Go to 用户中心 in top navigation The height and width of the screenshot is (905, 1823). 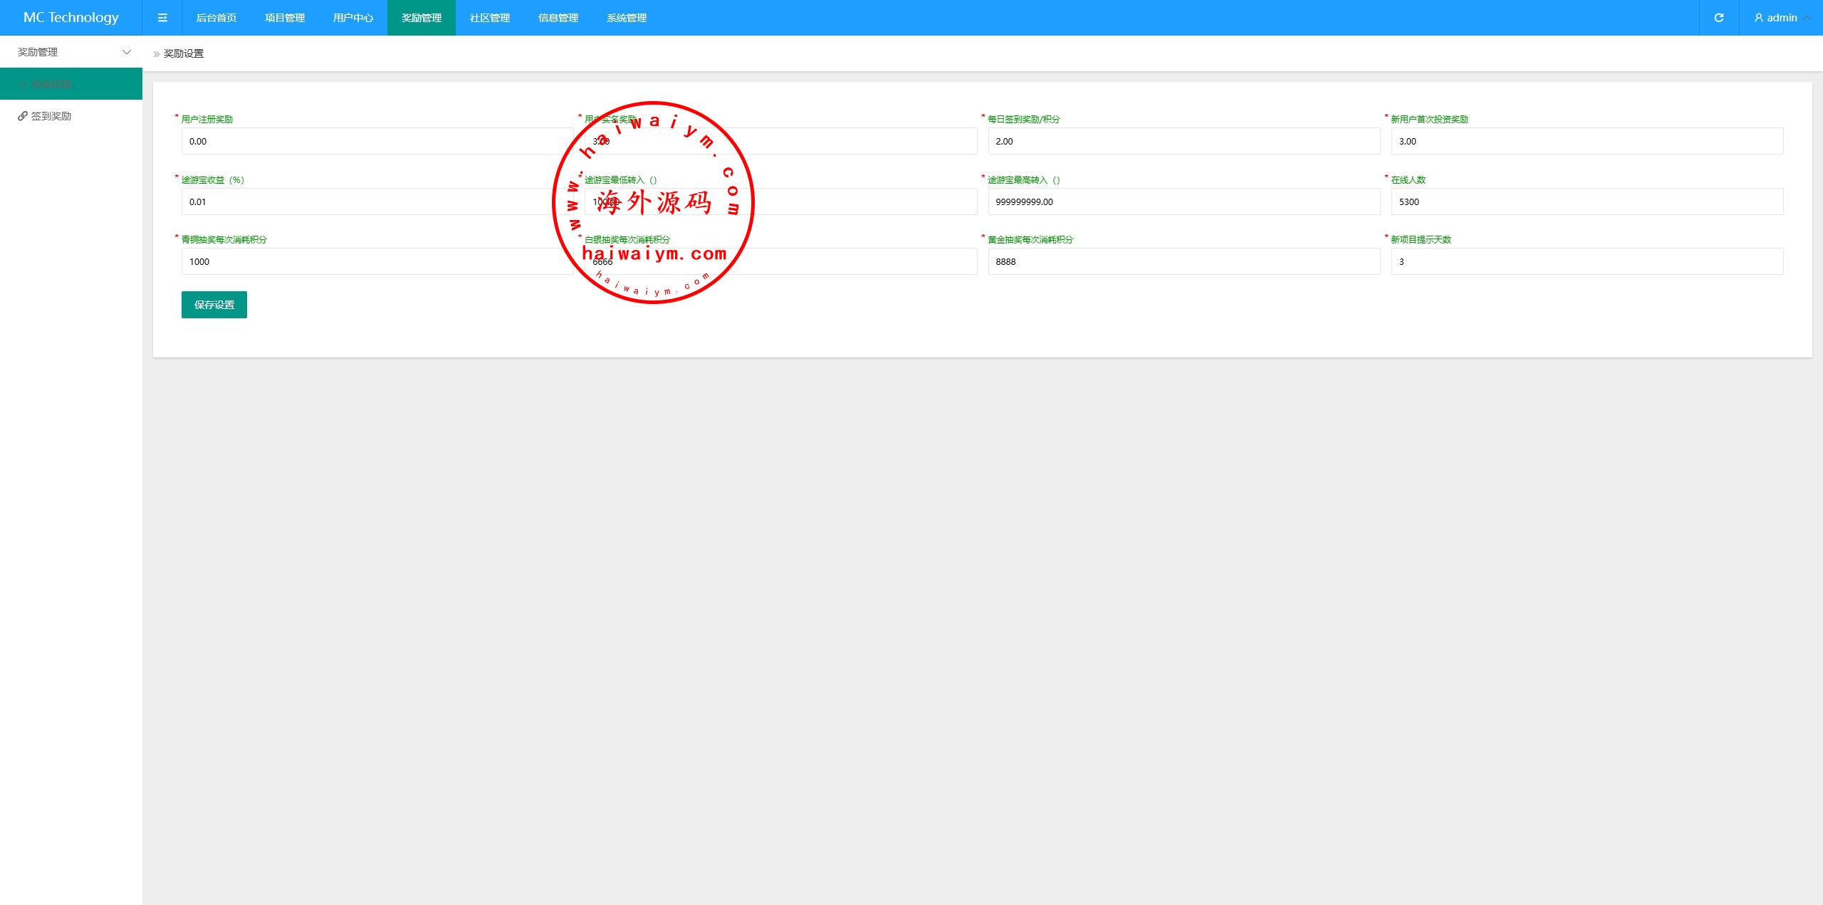tap(353, 18)
